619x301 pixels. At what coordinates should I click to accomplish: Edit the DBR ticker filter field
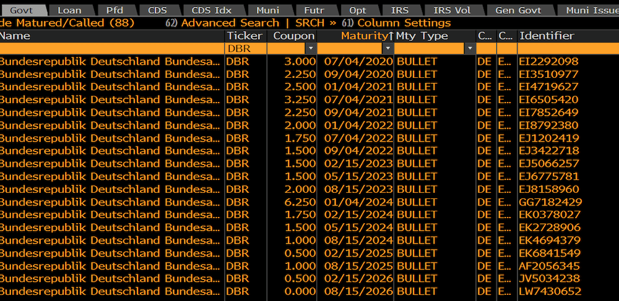[x=246, y=48]
